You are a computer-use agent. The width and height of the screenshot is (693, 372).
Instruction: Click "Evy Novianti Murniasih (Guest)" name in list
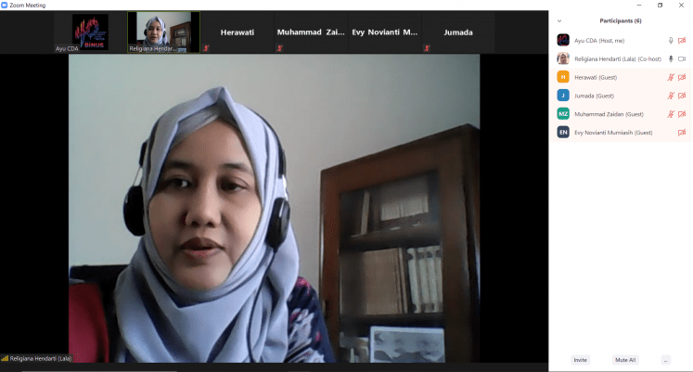click(x=613, y=132)
